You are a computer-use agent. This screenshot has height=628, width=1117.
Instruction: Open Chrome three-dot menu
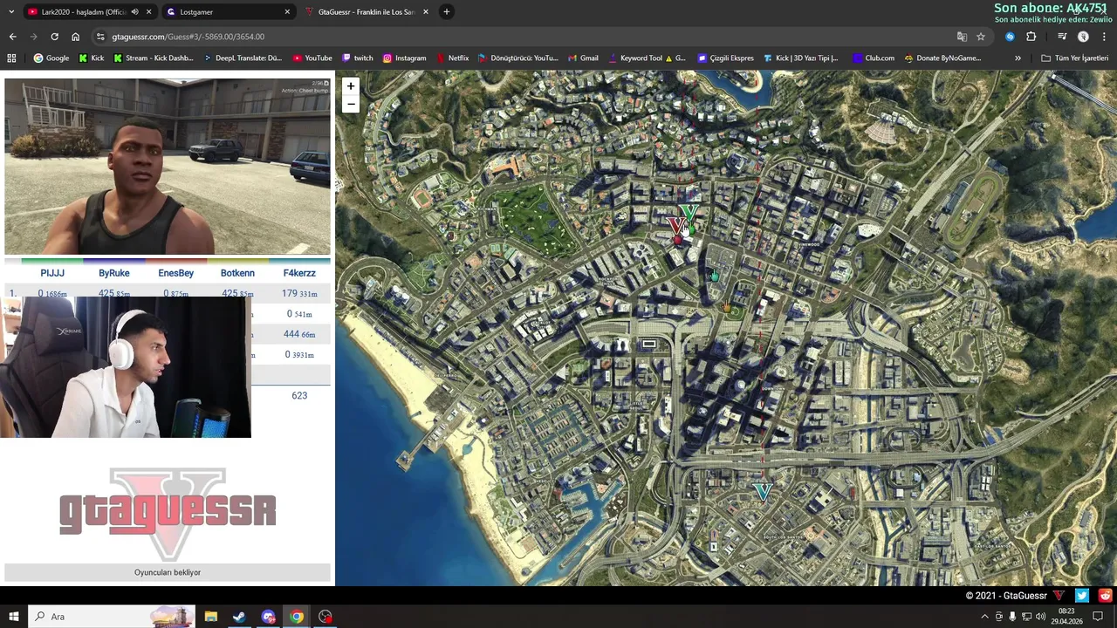1104,37
